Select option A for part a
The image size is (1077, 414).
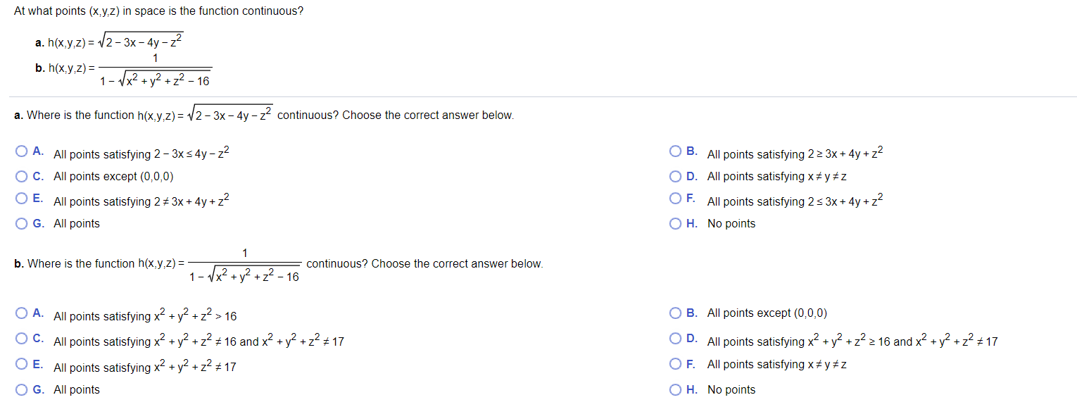point(21,151)
